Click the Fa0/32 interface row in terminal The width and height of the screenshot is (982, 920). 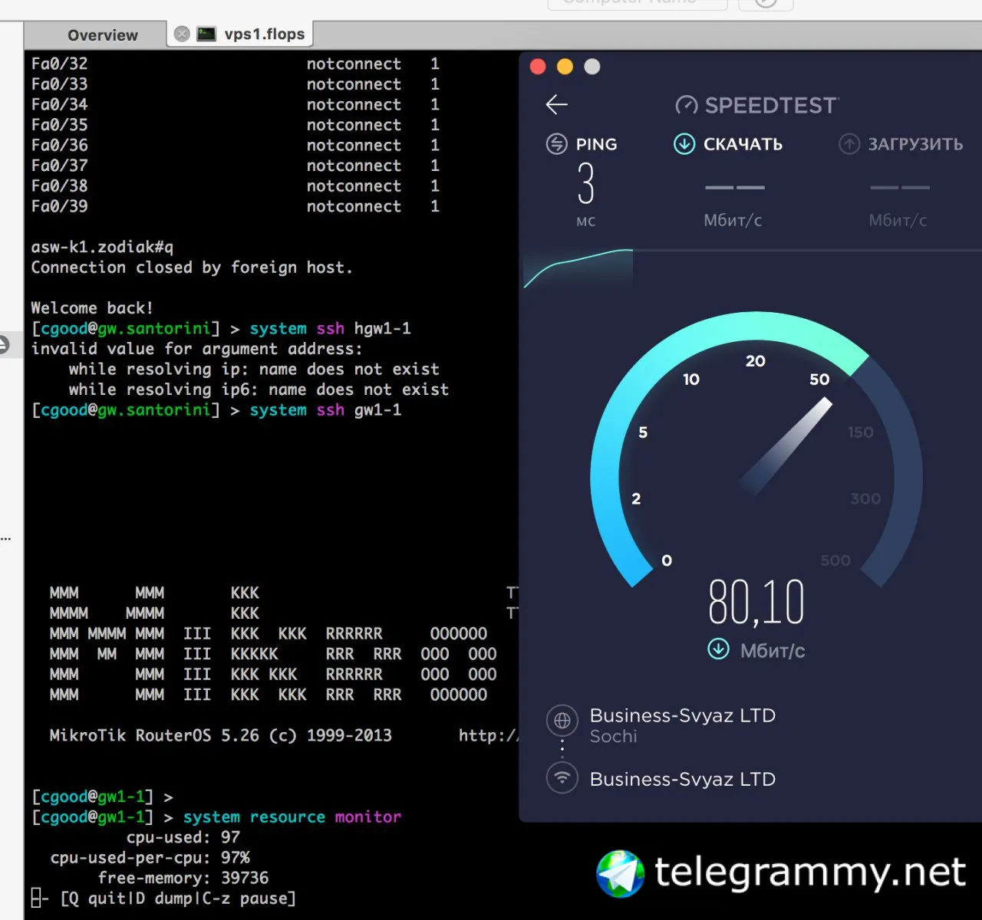pos(236,64)
